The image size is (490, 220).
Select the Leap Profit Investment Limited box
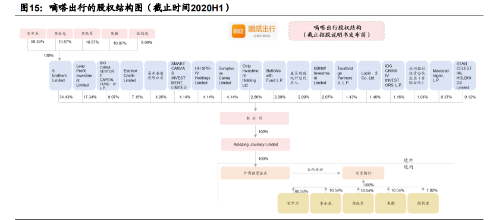[84, 76]
